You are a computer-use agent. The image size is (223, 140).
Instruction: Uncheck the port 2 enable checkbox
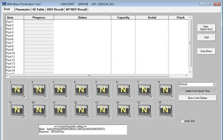coord(46,96)
